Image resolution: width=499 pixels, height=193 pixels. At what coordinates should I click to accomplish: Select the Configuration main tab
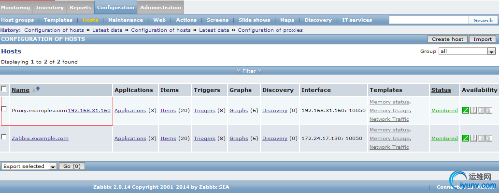point(116,7)
